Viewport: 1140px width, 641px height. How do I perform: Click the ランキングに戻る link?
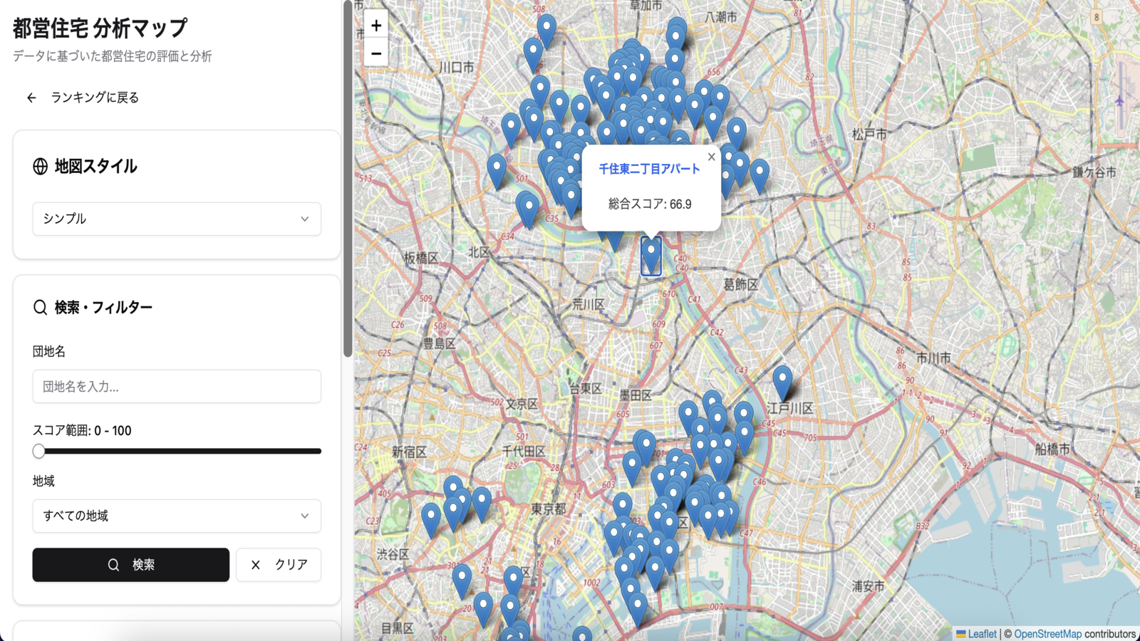(95, 98)
